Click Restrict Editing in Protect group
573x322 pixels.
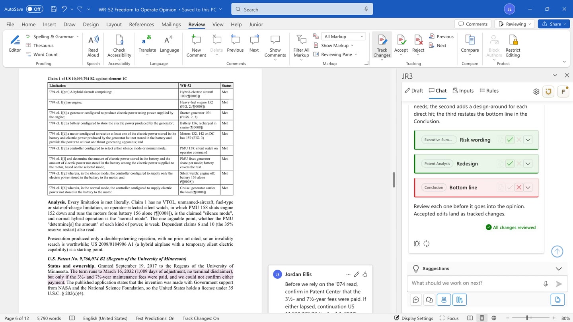coord(513,46)
